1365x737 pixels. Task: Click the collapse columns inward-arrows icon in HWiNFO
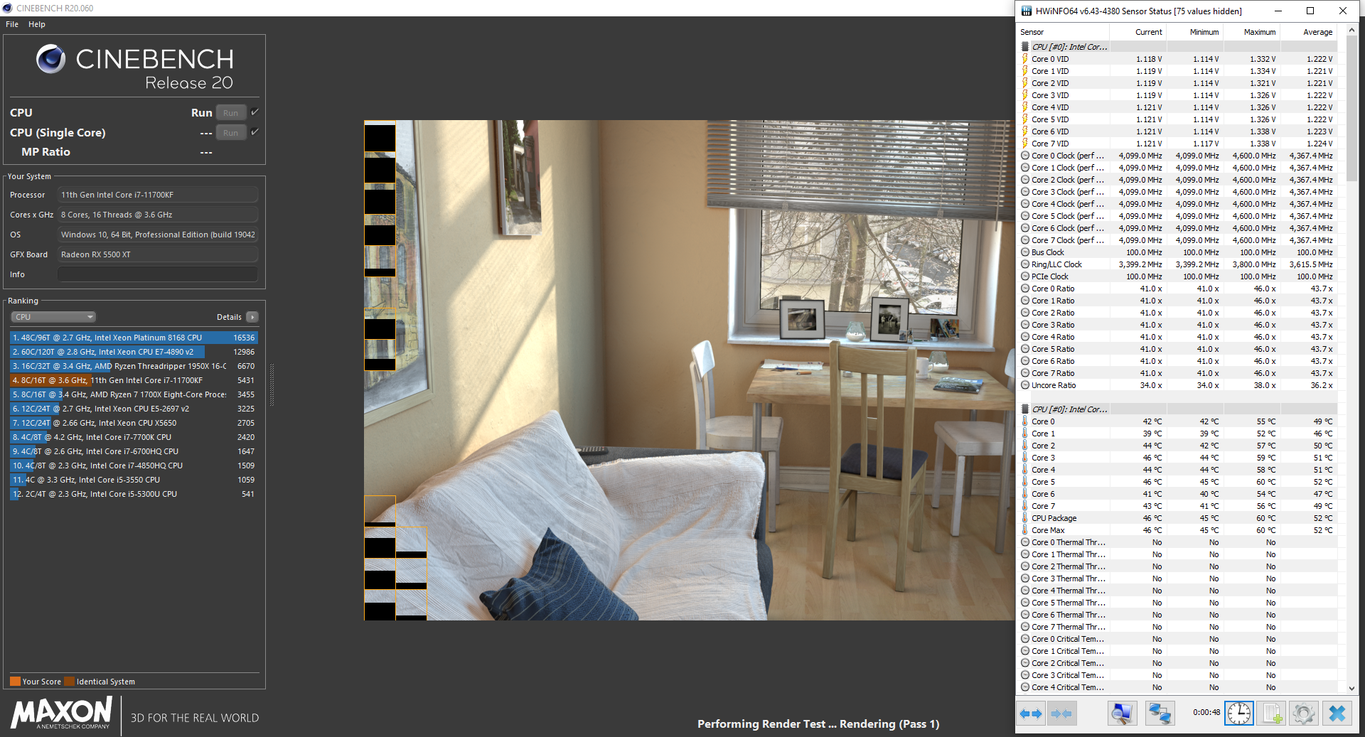(1061, 713)
